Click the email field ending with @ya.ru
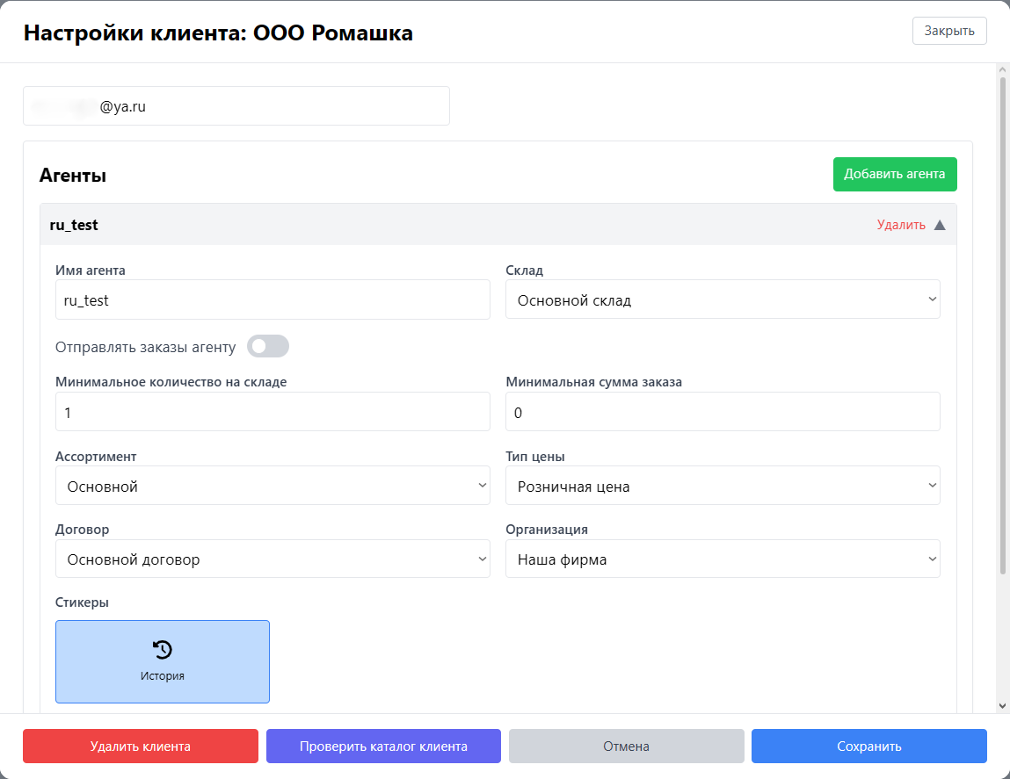Image resolution: width=1010 pixels, height=779 pixels. coord(236,106)
